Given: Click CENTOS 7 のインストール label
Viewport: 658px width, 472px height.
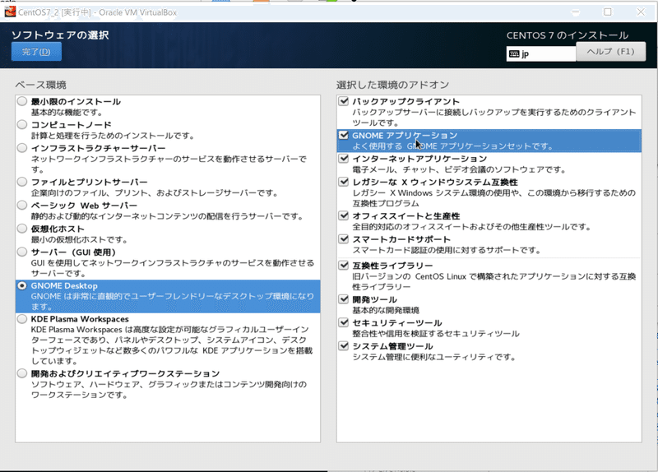Looking at the screenshot, I should point(568,35).
